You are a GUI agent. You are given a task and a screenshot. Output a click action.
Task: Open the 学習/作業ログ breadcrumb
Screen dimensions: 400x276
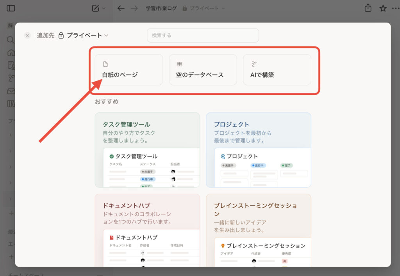(x=161, y=9)
